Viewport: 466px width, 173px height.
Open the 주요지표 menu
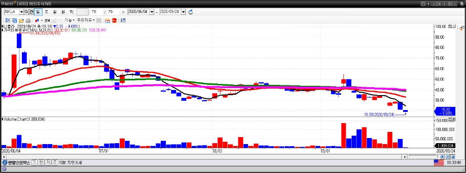[x=86, y=20]
